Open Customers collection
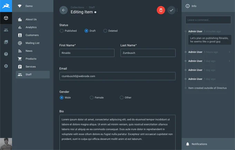 pos(33,35)
